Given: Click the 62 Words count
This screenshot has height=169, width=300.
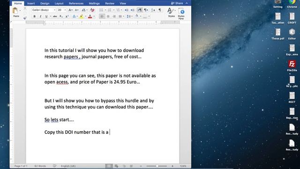Looking at the screenshot, I should coord(40,166).
